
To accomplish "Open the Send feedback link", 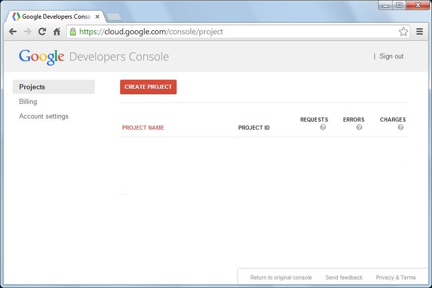I will 344,277.
